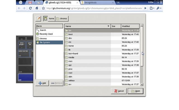Select File System in Places
The width and height of the screenshot is (179, 110).
[x=49, y=42]
